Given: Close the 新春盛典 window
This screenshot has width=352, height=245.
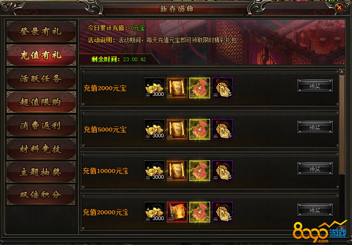Looking at the screenshot, I should point(339,8).
